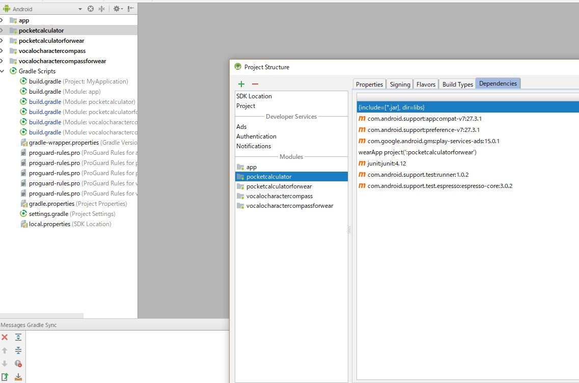Image resolution: width=579 pixels, height=383 pixels.
Task: Open the Android project view dropdown
Action: tap(80, 9)
